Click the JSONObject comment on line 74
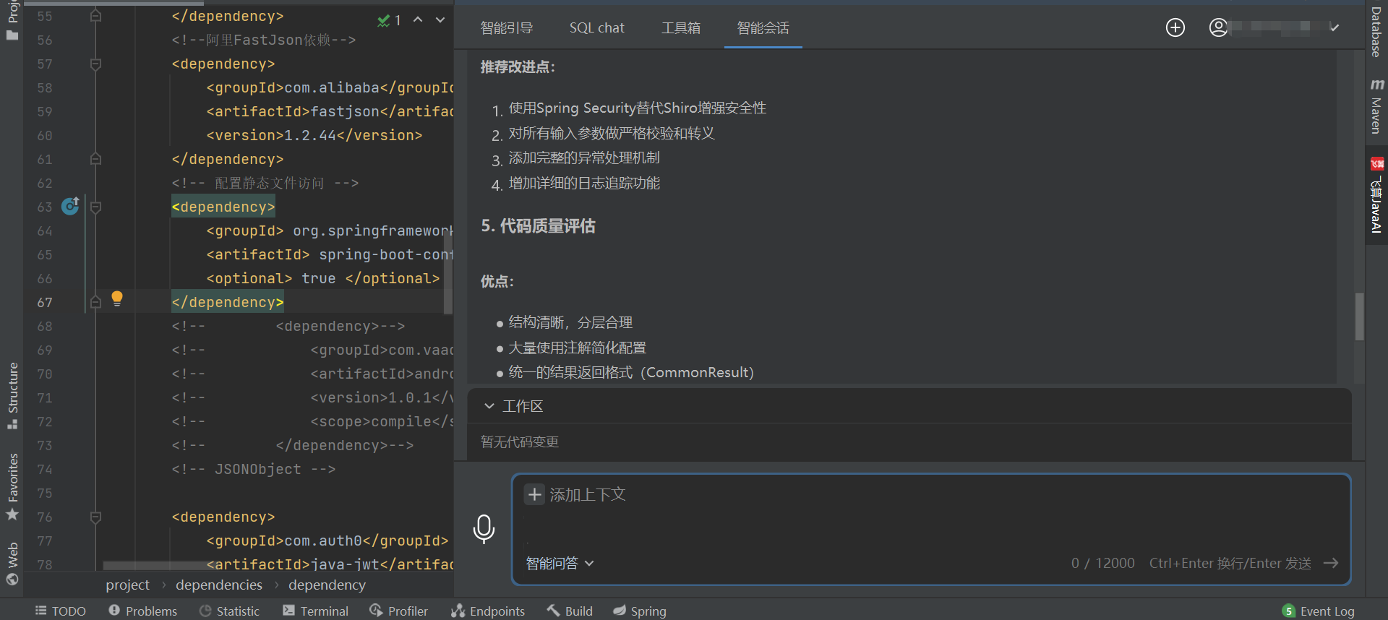This screenshot has width=1388, height=620. [253, 469]
